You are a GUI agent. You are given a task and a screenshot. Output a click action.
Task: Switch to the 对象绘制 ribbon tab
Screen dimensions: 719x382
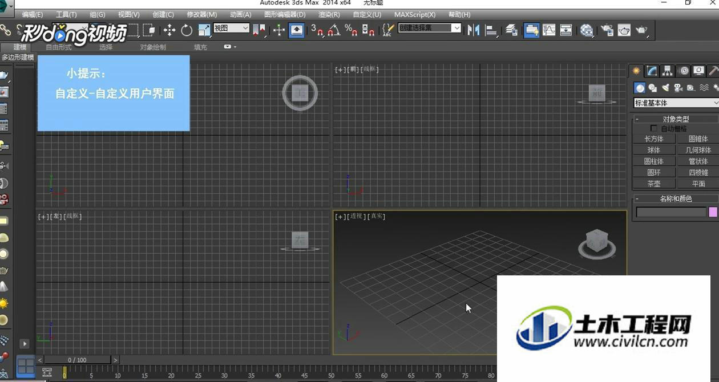[153, 47]
